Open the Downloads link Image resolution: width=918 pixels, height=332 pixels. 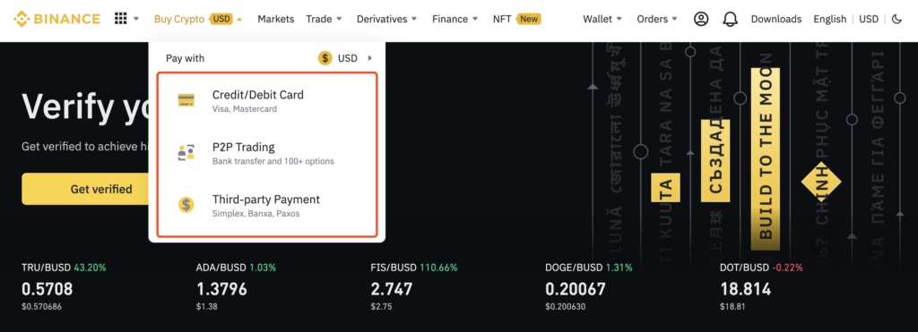coord(776,19)
